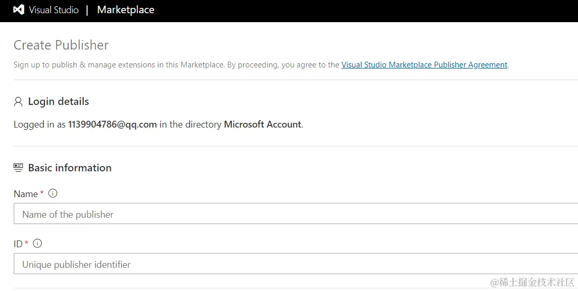Open the Visual Studio Marketplace Publisher Agreement
578x291 pixels.
point(424,65)
